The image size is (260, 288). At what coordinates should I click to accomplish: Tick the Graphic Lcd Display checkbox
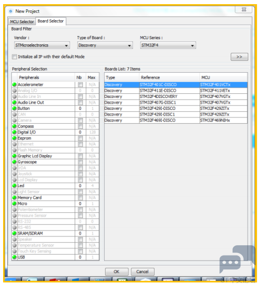pyautogui.click(x=80, y=156)
